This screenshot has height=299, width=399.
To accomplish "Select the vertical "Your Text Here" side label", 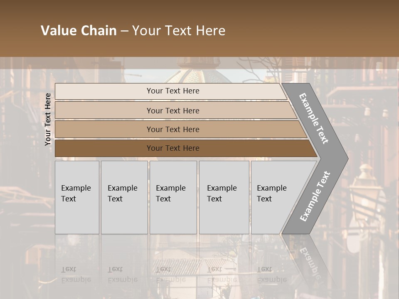I will (48, 119).
